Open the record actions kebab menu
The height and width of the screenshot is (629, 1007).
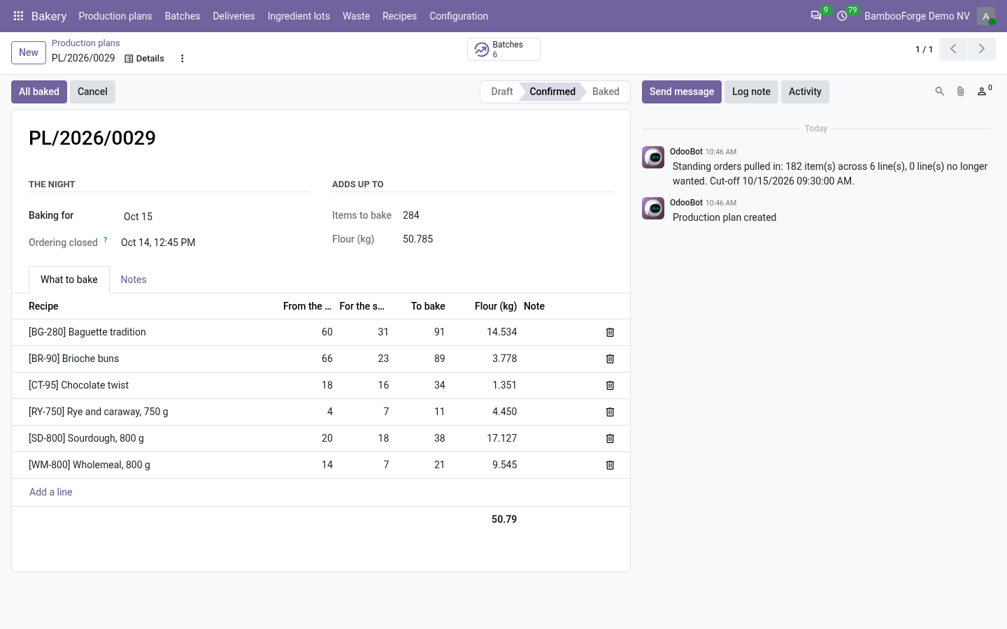click(x=183, y=59)
